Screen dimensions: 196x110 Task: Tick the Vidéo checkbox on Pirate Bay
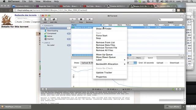coord(24,22)
